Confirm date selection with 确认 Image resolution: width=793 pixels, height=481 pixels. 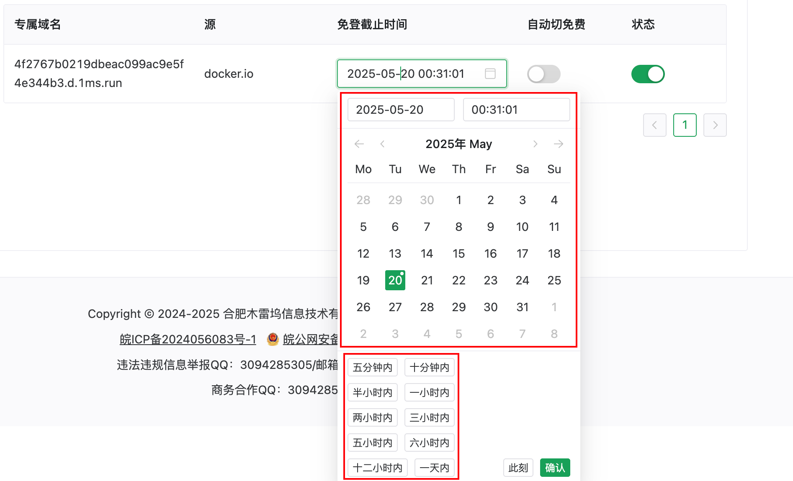(555, 468)
